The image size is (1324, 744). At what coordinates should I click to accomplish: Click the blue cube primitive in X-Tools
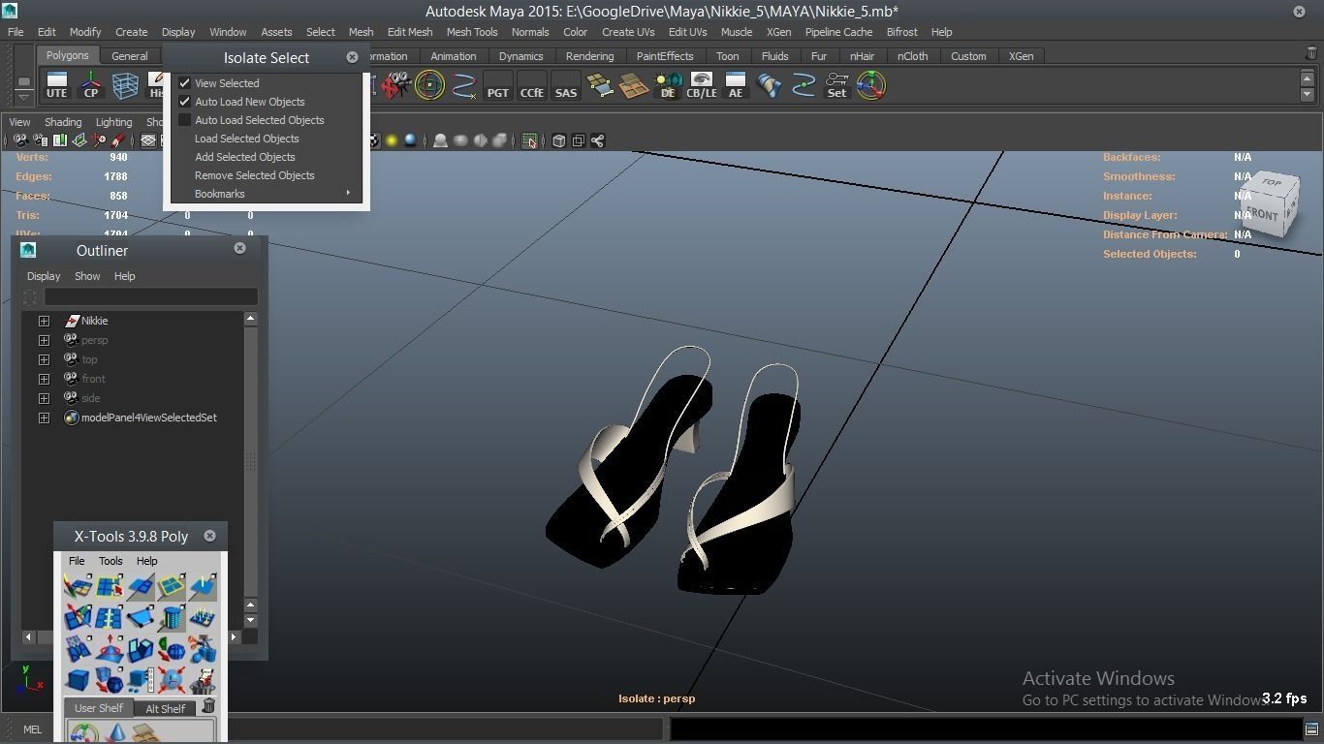78,679
